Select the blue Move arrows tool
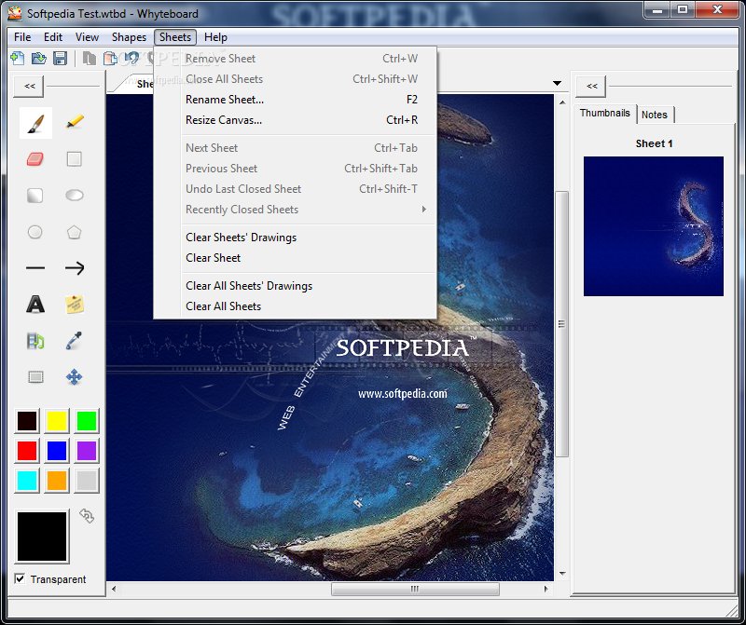The width and height of the screenshot is (746, 625). pos(75,377)
